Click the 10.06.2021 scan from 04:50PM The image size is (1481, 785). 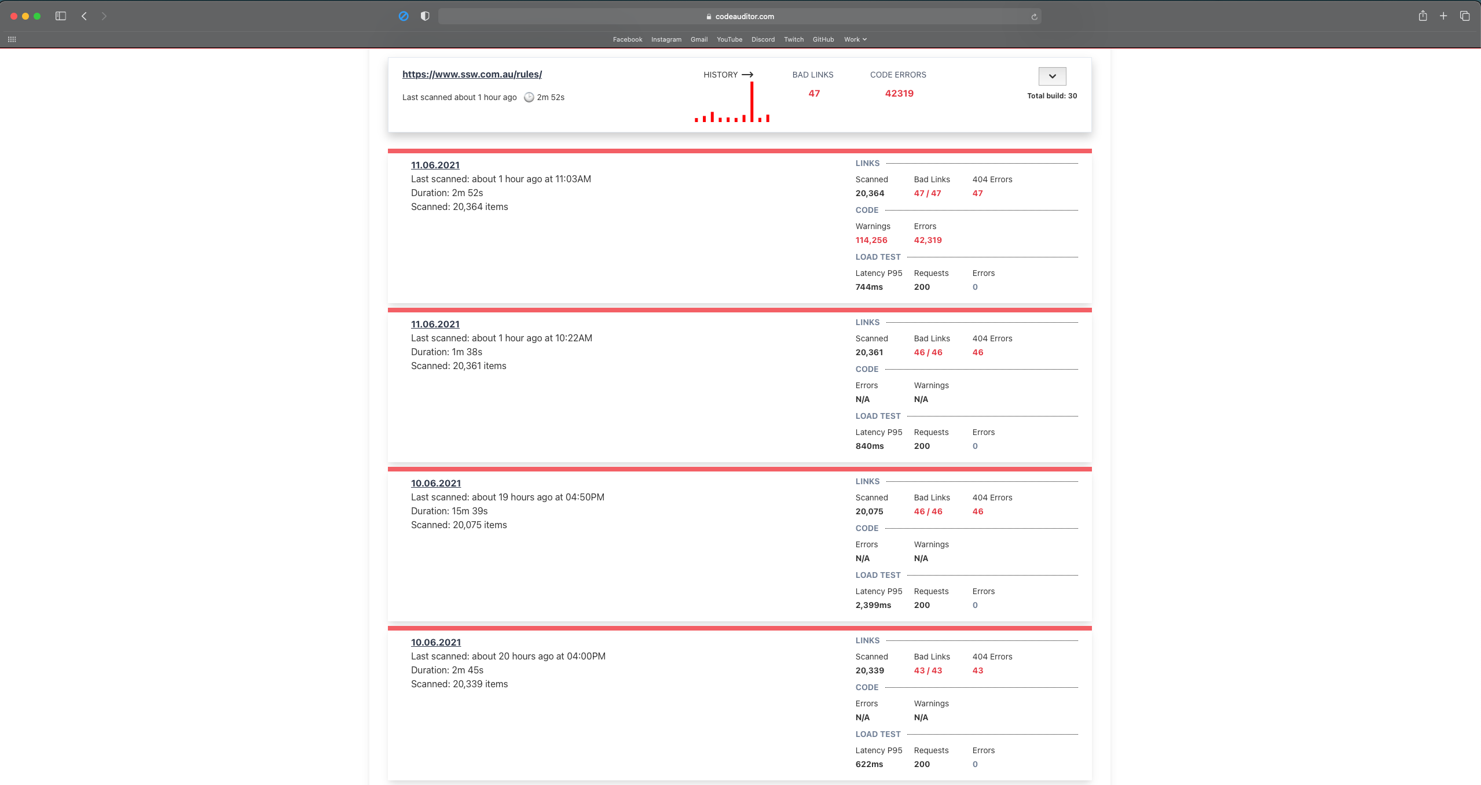coord(435,483)
